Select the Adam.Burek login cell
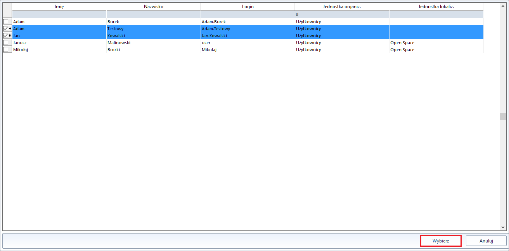 tap(248, 22)
